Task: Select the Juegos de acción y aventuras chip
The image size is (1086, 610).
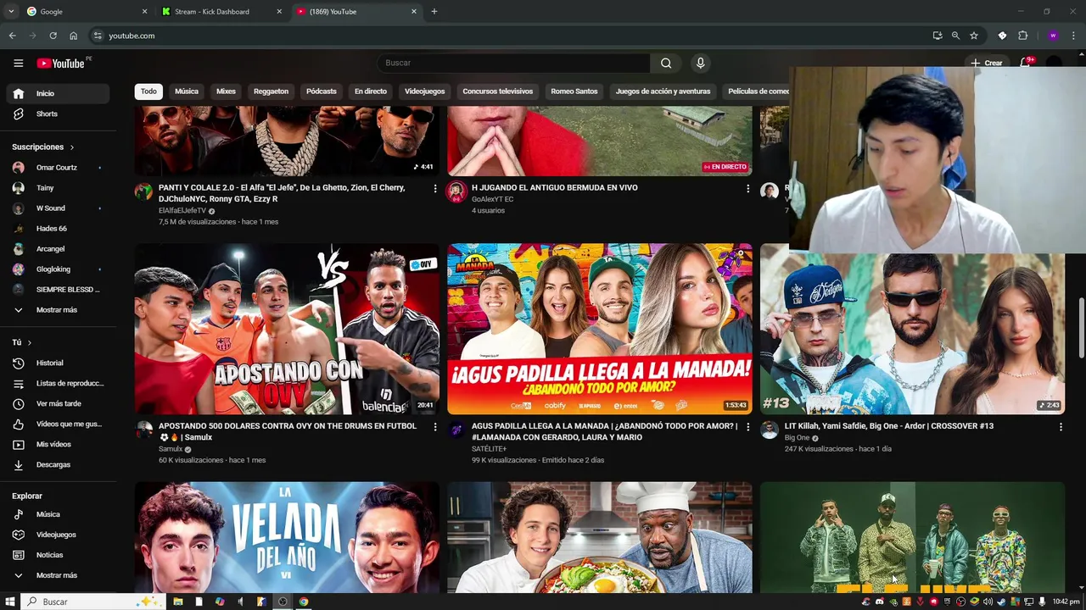Action: tap(663, 91)
